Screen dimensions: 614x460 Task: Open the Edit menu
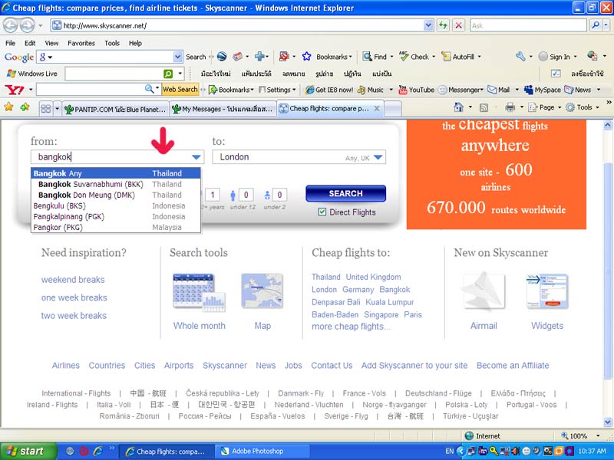pos(30,43)
